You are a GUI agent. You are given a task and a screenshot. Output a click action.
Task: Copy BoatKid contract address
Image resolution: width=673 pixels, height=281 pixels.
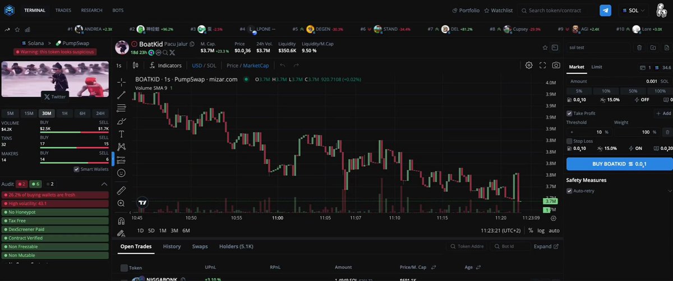click(192, 44)
